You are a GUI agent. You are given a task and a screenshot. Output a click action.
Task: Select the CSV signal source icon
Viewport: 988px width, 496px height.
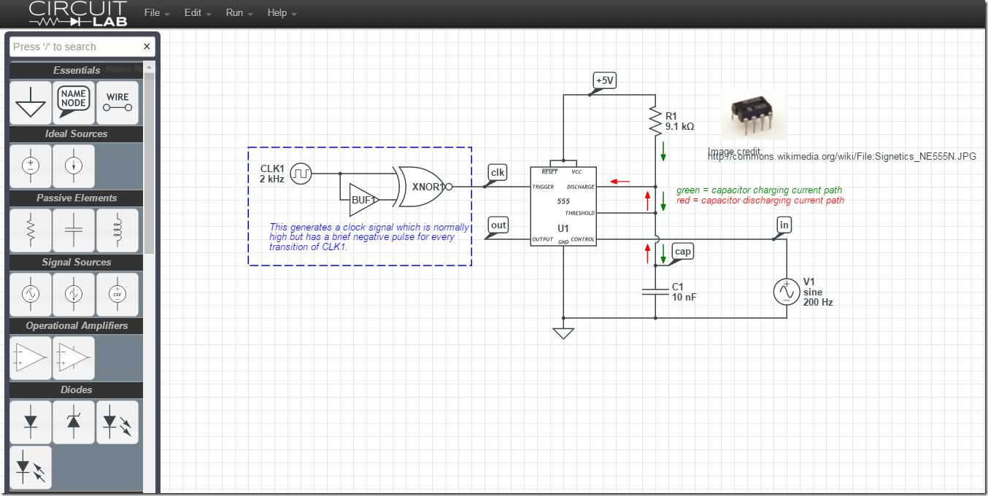point(117,293)
